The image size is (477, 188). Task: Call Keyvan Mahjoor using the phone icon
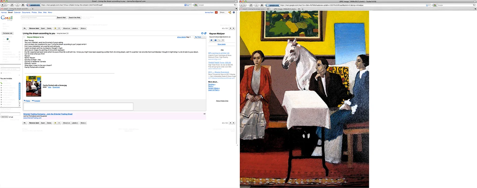tap(219, 40)
